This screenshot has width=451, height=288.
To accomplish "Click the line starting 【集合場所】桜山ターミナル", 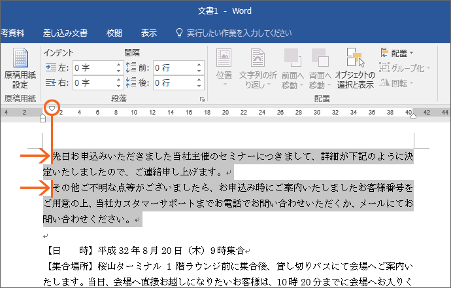I will click(x=229, y=266).
